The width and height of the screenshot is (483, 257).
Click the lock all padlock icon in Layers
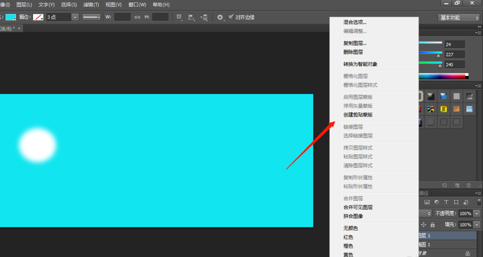pos(432,225)
